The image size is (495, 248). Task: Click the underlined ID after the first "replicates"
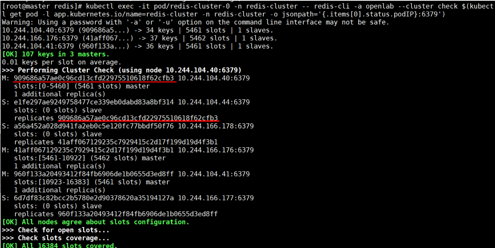(x=138, y=118)
